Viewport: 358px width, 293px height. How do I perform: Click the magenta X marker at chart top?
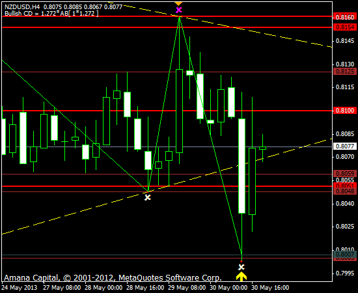click(x=179, y=10)
